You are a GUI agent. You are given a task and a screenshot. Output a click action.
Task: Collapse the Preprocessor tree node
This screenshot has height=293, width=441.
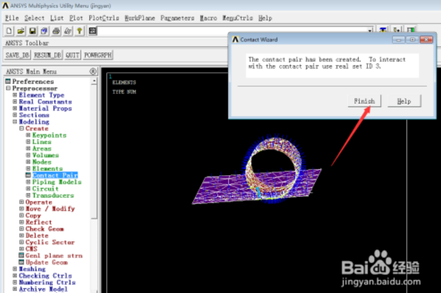click(x=8, y=88)
